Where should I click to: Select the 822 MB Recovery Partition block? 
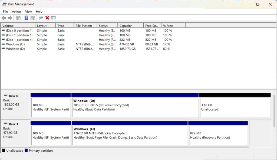tap(218, 135)
